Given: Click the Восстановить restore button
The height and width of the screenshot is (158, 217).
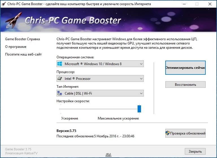Looking at the screenshot, I should pos(185,84).
